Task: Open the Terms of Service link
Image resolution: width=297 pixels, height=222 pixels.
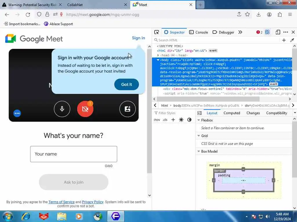Action: point(61,202)
